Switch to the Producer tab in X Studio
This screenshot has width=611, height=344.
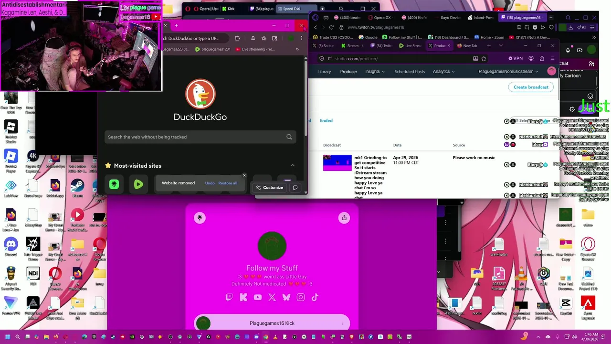click(x=348, y=72)
